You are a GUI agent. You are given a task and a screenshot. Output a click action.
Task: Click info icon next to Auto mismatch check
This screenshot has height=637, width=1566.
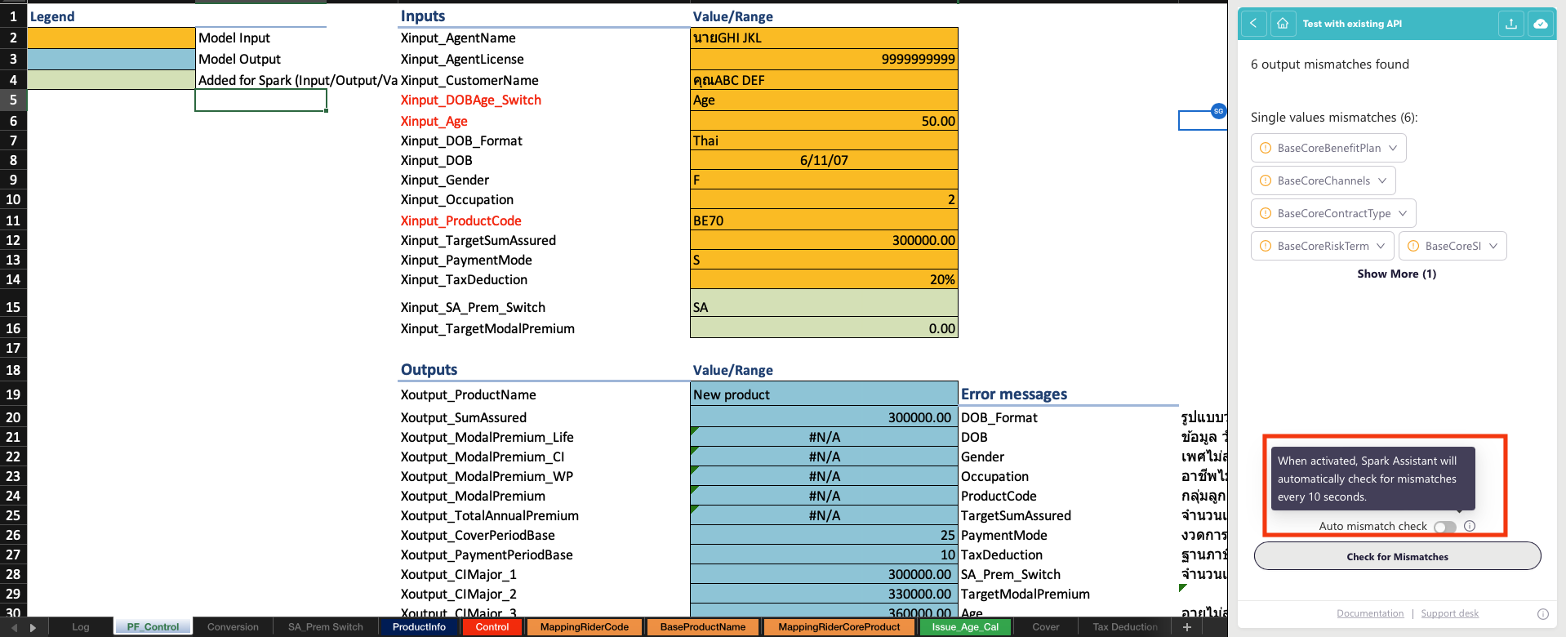click(x=1470, y=526)
